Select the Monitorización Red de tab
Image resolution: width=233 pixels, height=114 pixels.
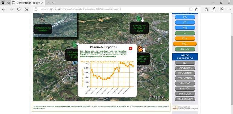(x=28, y=3)
